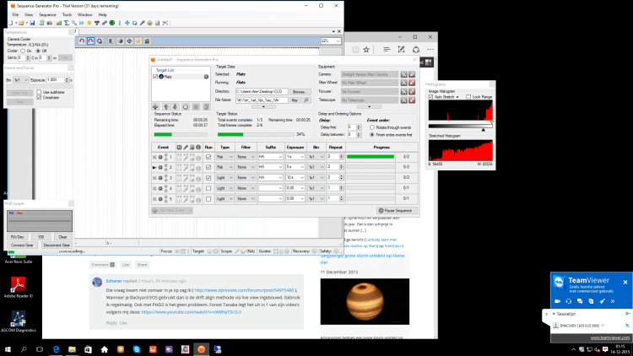
Task: Open Exposure dropdown for event 2
Action: tap(295, 167)
